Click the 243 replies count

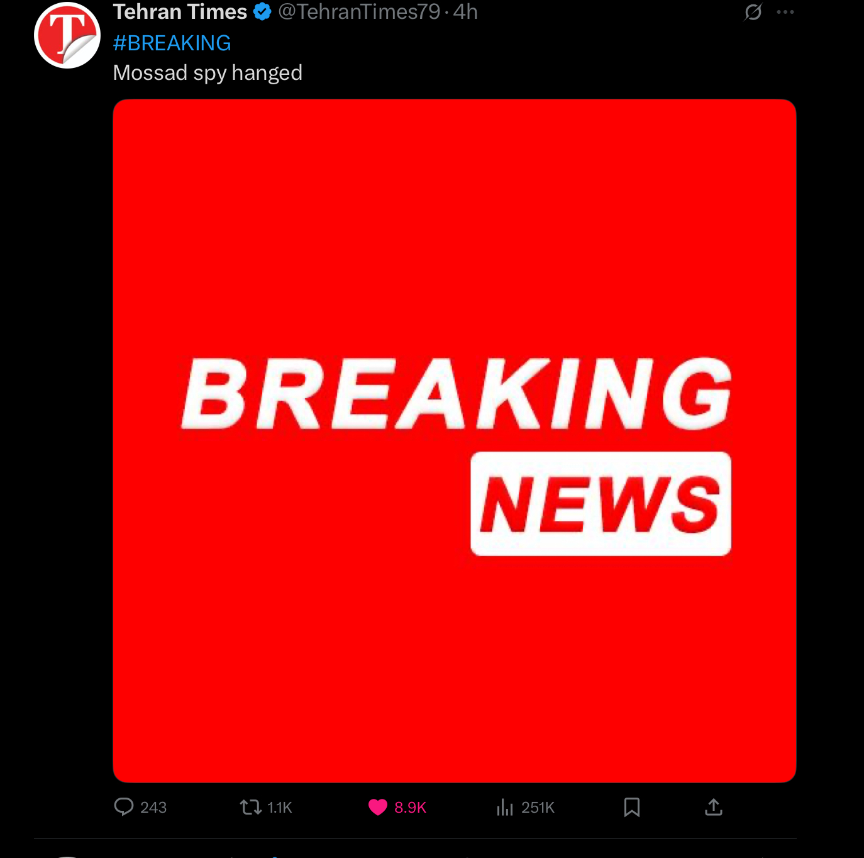pos(153,808)
